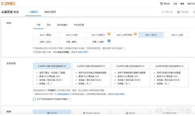Screen dimensions: 195x116
Task: Open the shopping cart 购物车
Action: coord(165,4)
